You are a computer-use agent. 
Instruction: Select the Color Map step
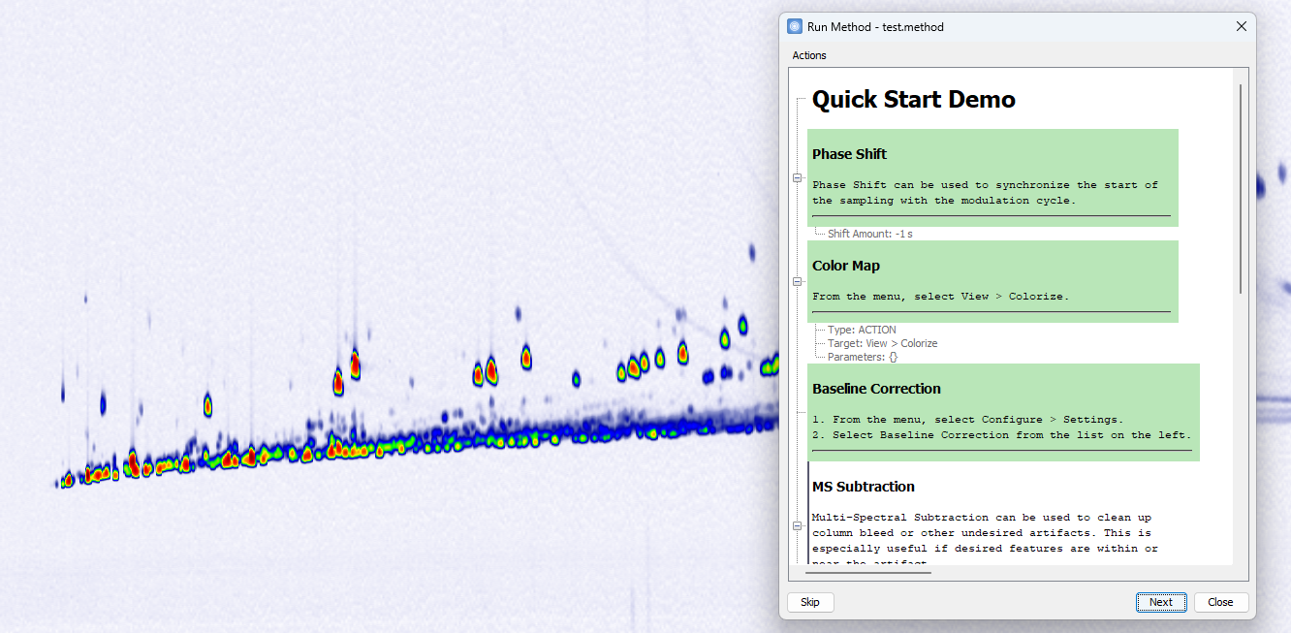pos(992,281)
